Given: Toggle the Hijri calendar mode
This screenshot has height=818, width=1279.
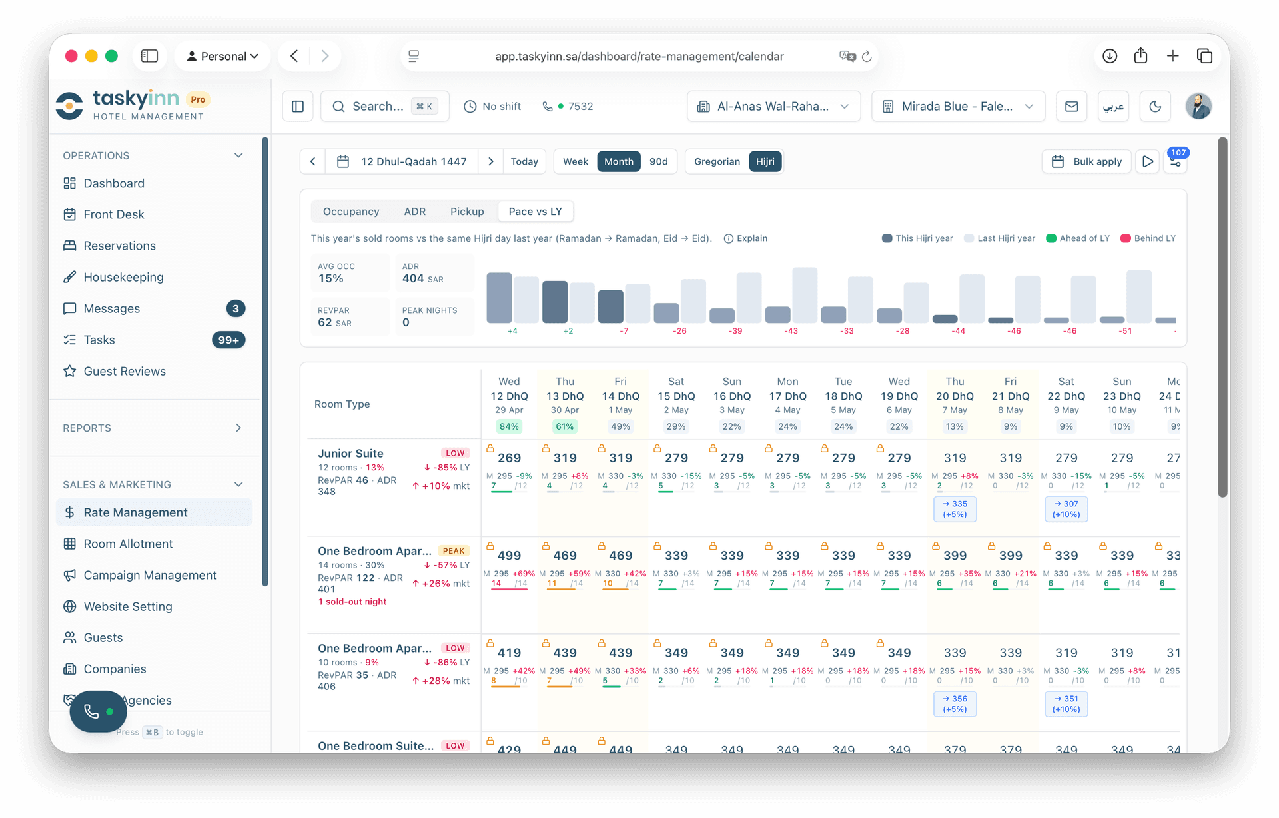Looking at the screenshot, I should pos(765,161).
